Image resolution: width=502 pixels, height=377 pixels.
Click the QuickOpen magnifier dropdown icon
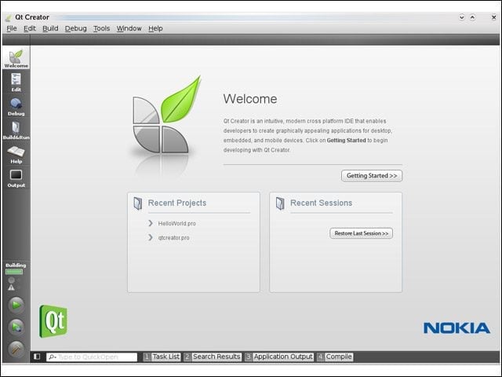53,357
